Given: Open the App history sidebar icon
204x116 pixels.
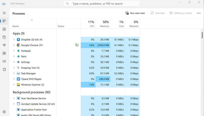Looking at the screenshot, I should [x=4, y=37].
